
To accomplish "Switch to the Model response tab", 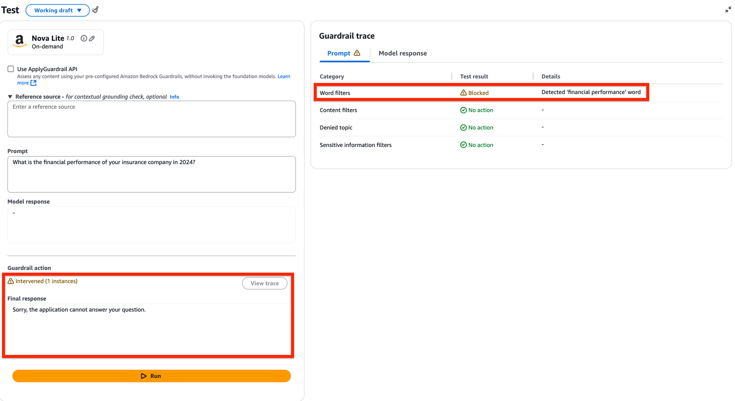I will coord(402,53).
